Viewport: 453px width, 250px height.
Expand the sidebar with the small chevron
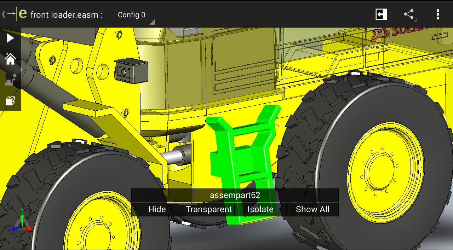coord(22,69)
